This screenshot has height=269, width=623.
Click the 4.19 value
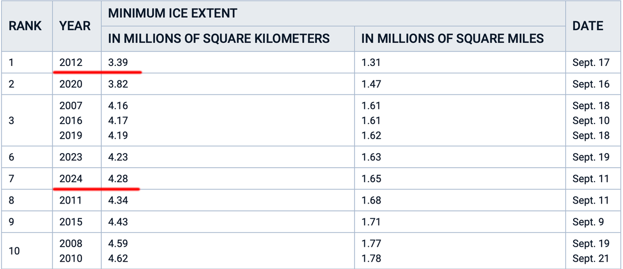coord(118,136)
